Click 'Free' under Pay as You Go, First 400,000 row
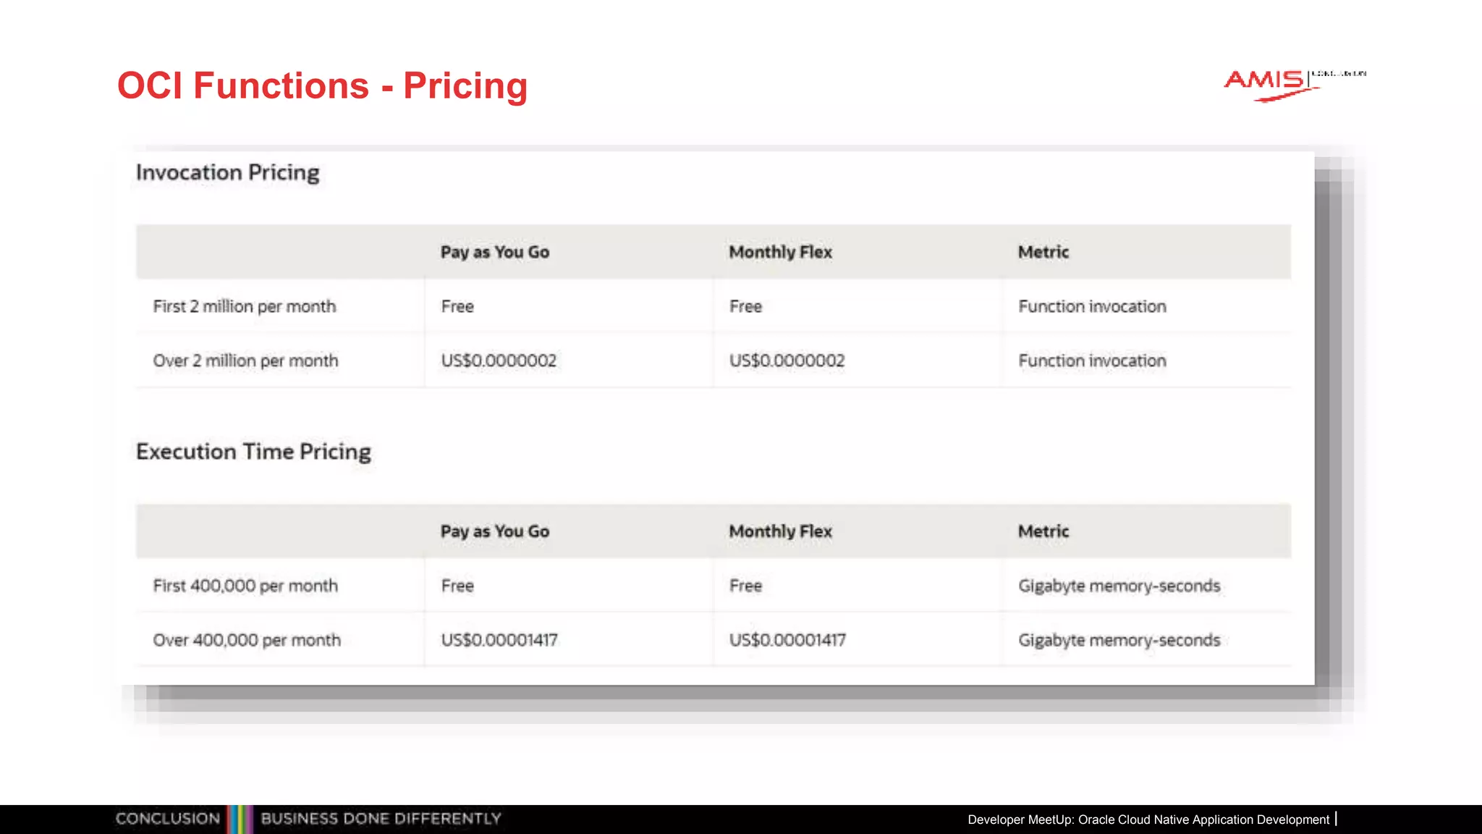The image size is (1482, 834). coord(457,586)
